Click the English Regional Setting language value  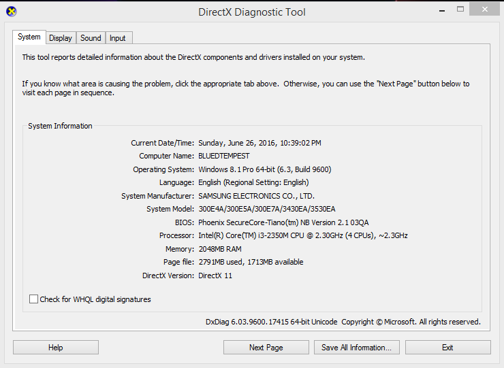253,182
